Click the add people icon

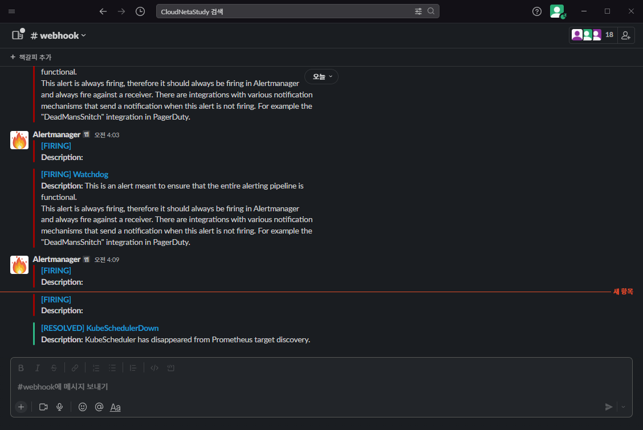[626, 35]
